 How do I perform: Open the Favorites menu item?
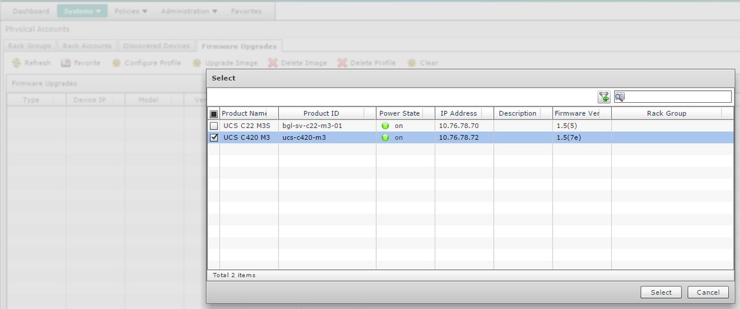point(246,11)
